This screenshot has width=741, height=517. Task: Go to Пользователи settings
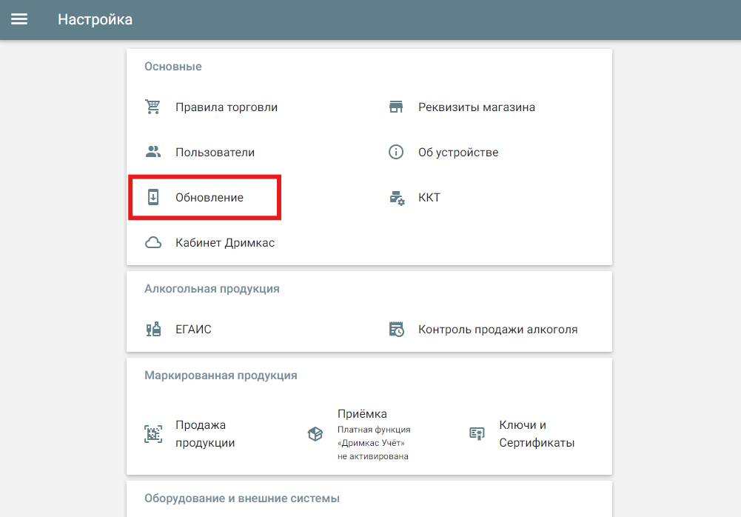(x=215, y=153)
